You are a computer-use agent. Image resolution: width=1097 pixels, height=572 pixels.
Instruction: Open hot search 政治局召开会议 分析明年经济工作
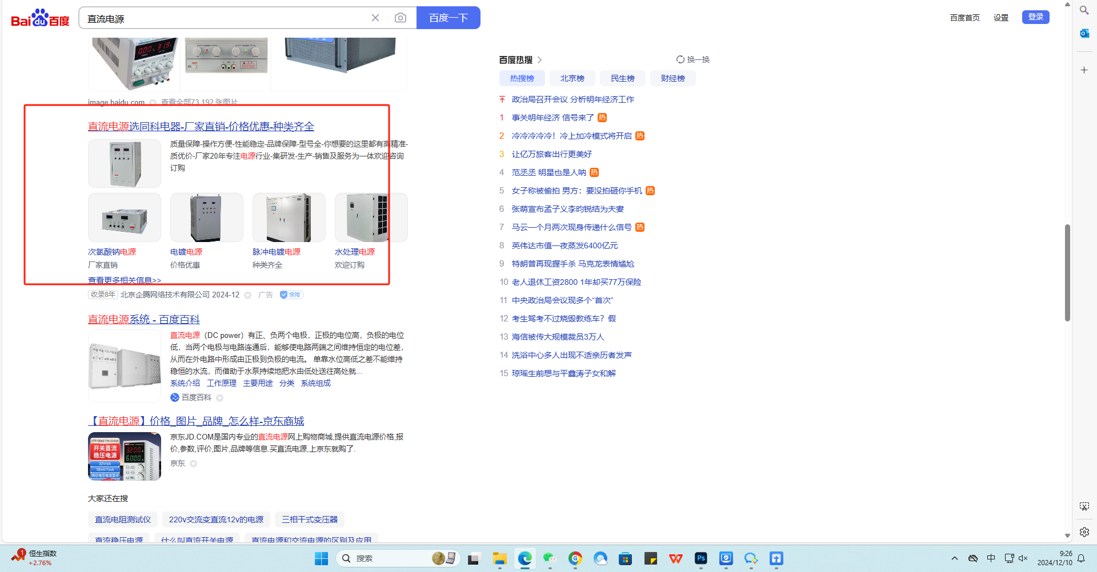(x=573, y=99)
